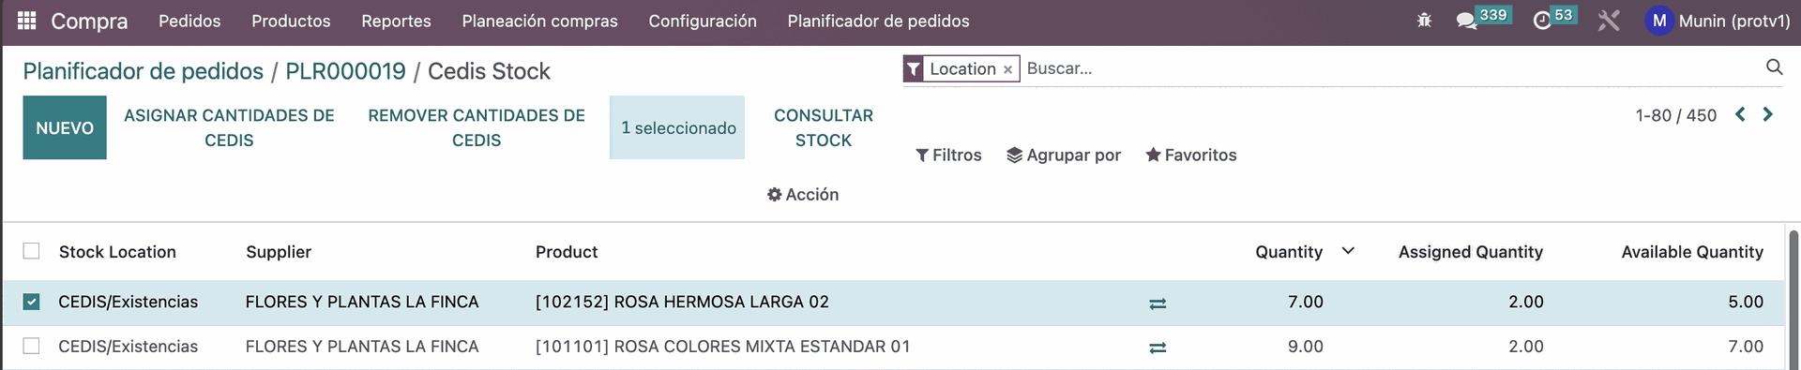Click the bug debug icon
Screen dimensions: 1801x370
pyautogui.click(x=1424, y=21)
